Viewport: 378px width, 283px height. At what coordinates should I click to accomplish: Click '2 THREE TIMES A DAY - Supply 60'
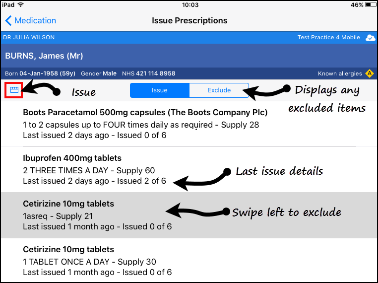(x=89, y=170)
